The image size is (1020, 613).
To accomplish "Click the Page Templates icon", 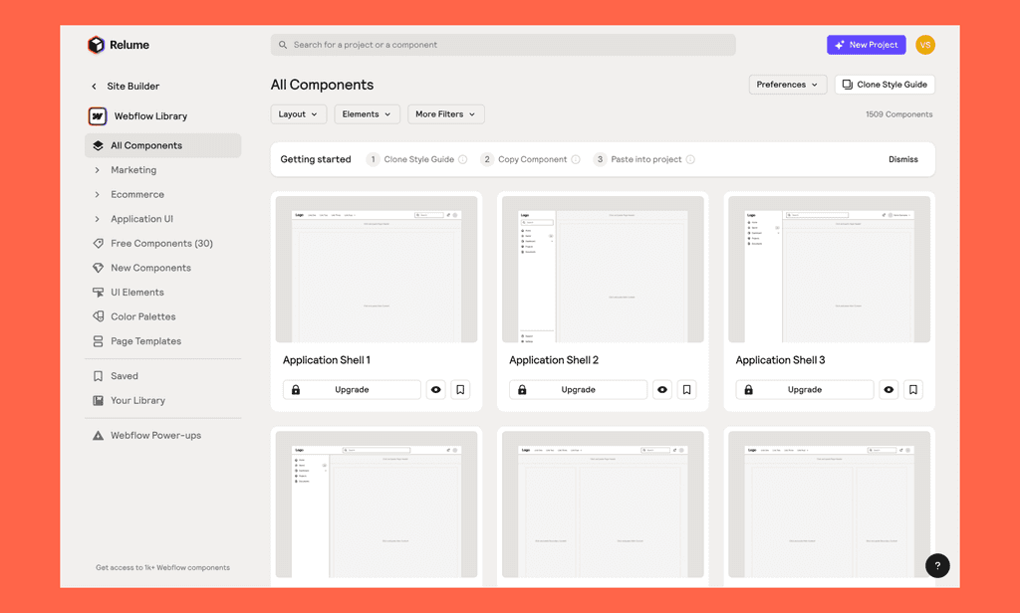I will [100, 341].
